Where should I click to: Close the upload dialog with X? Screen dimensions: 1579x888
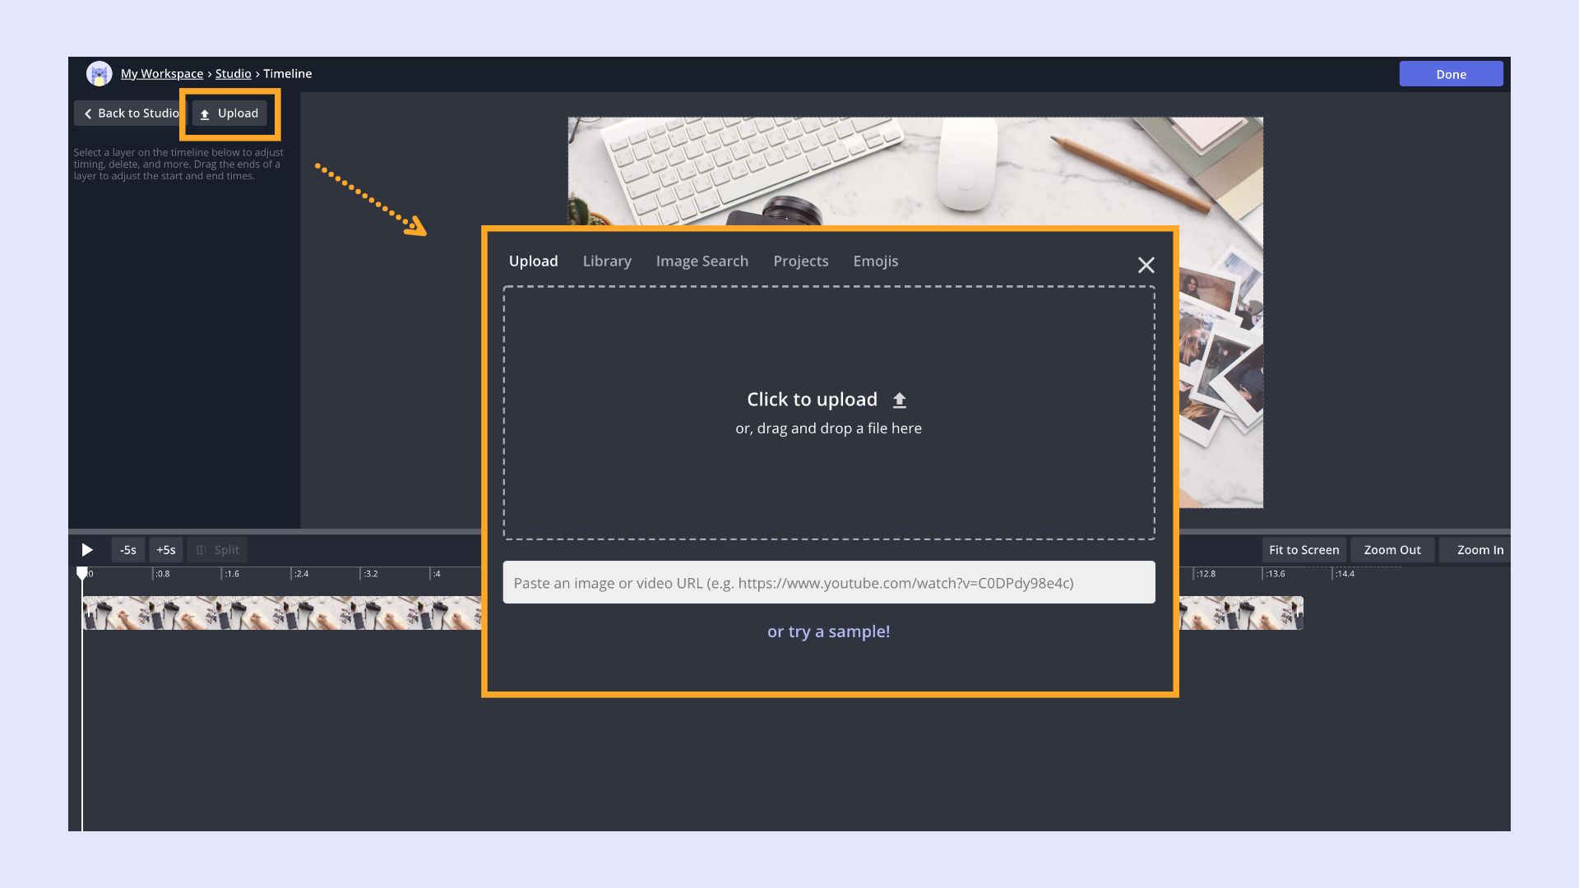(1146, 265)
